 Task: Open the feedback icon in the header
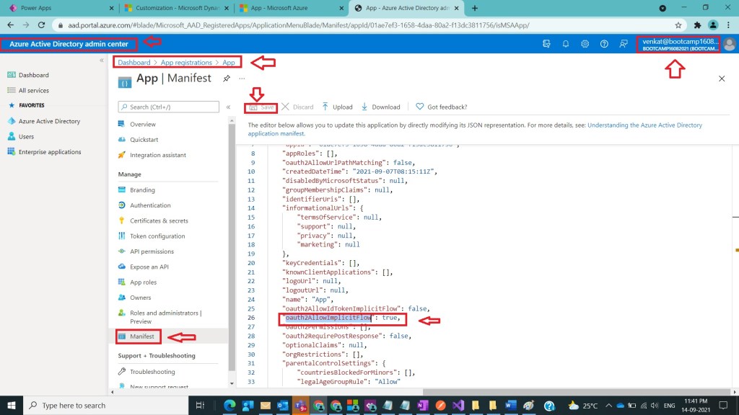(623, 44)
